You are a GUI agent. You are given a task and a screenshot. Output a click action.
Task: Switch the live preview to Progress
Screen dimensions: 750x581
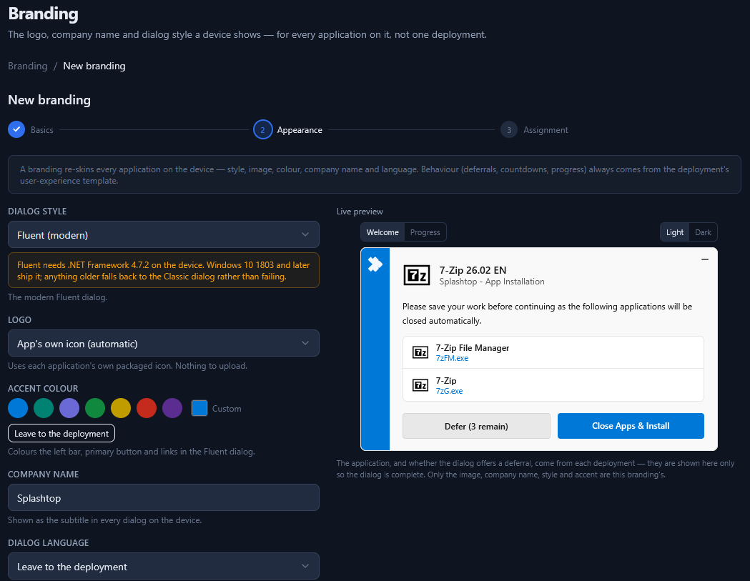point(425,232)
